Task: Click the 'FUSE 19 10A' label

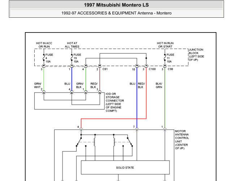Action: click(77, 58)
